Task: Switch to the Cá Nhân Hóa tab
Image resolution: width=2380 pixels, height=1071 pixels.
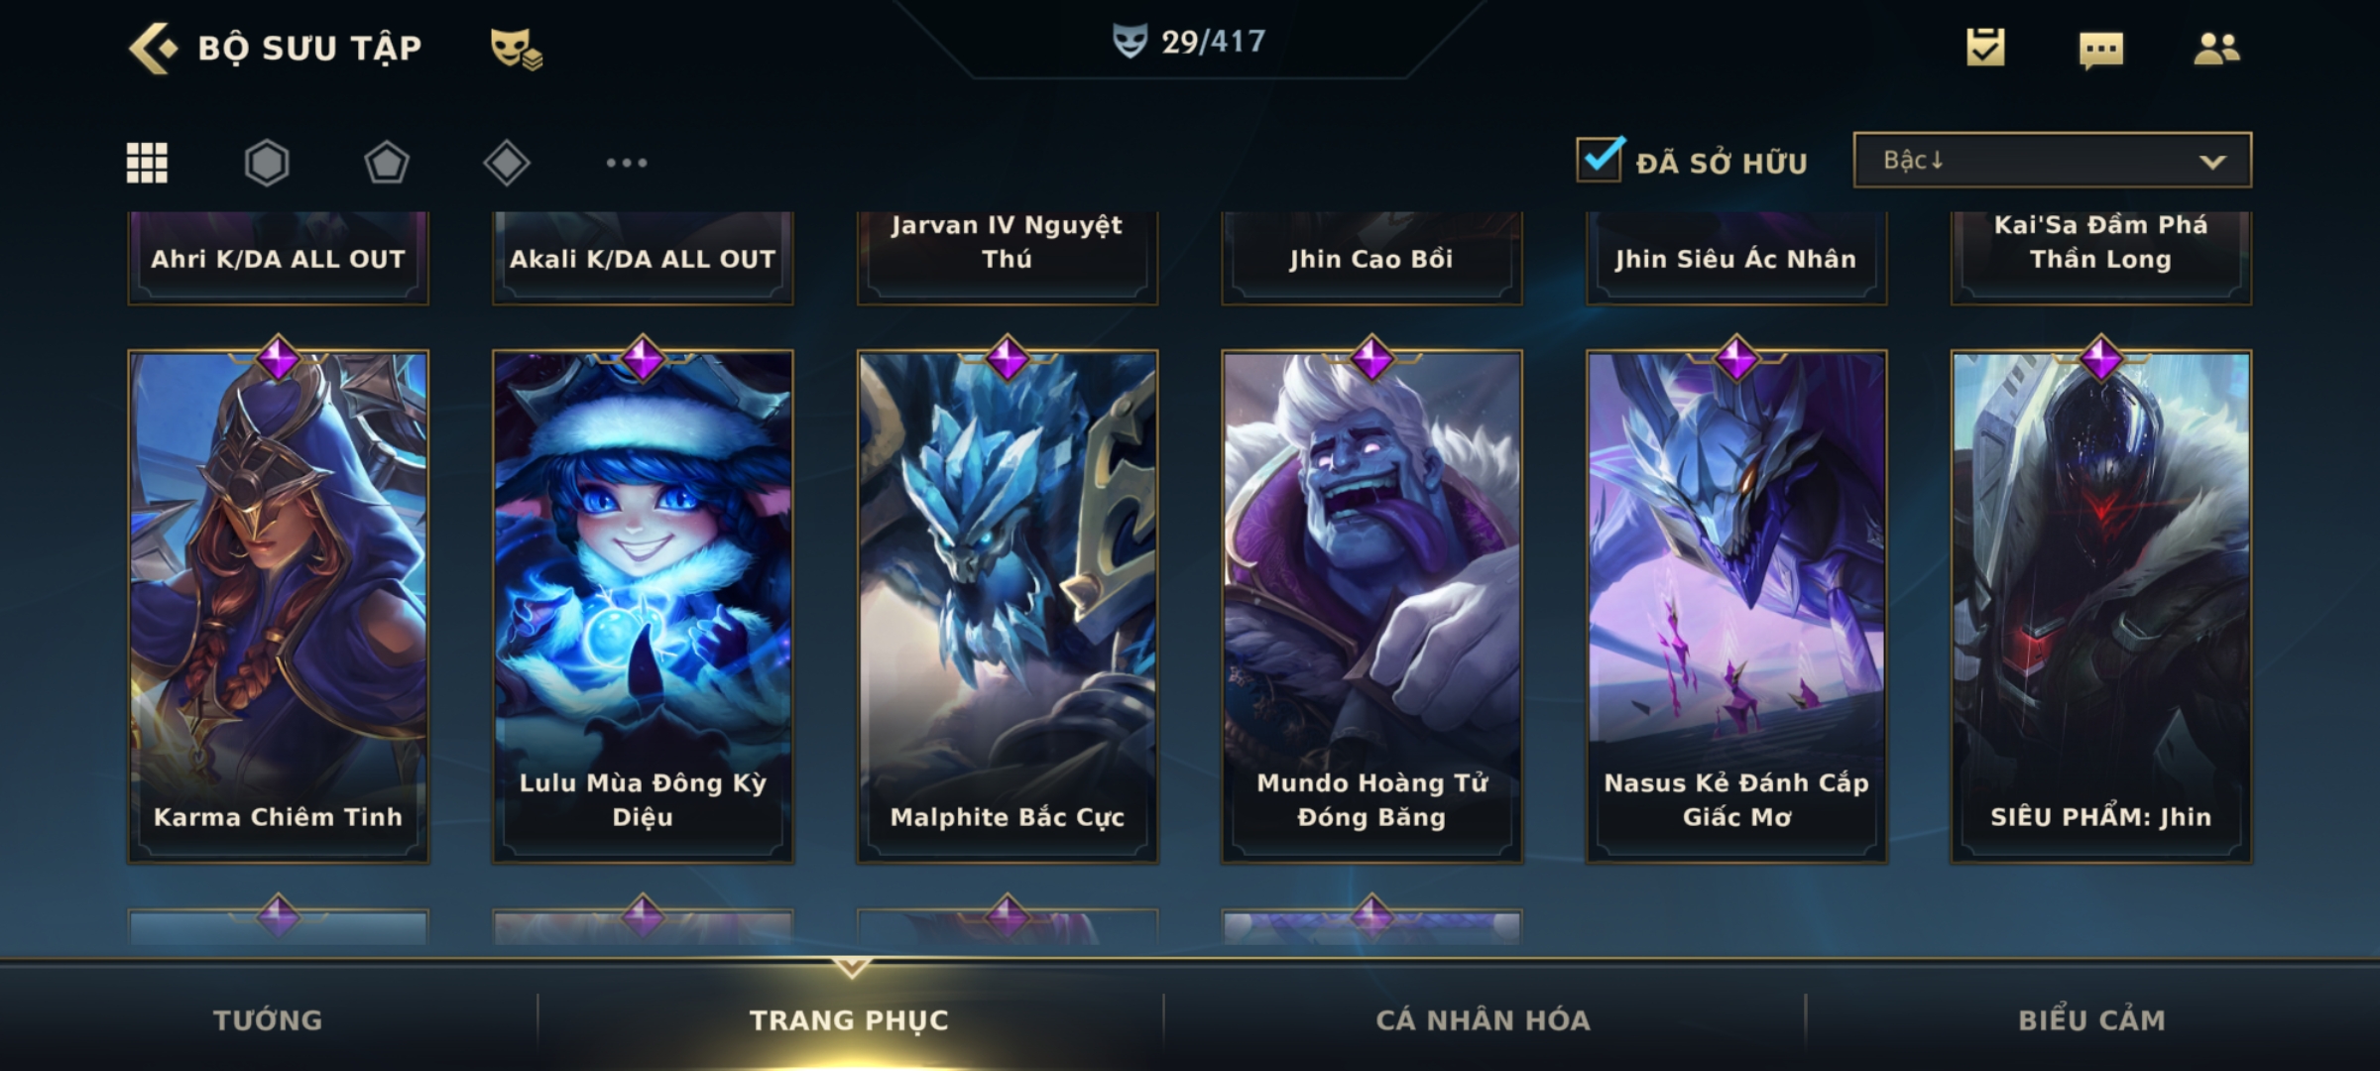Action: (x=1484, y=1019)
